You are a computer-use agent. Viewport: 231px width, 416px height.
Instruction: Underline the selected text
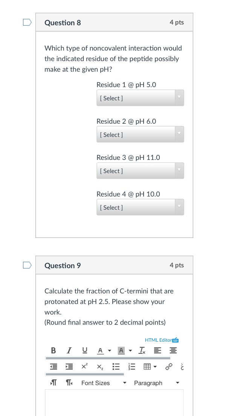click(x=84, y=350)
